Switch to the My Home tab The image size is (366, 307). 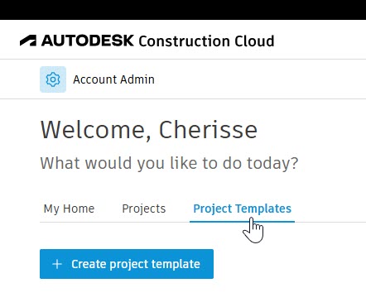click(69, 209)
